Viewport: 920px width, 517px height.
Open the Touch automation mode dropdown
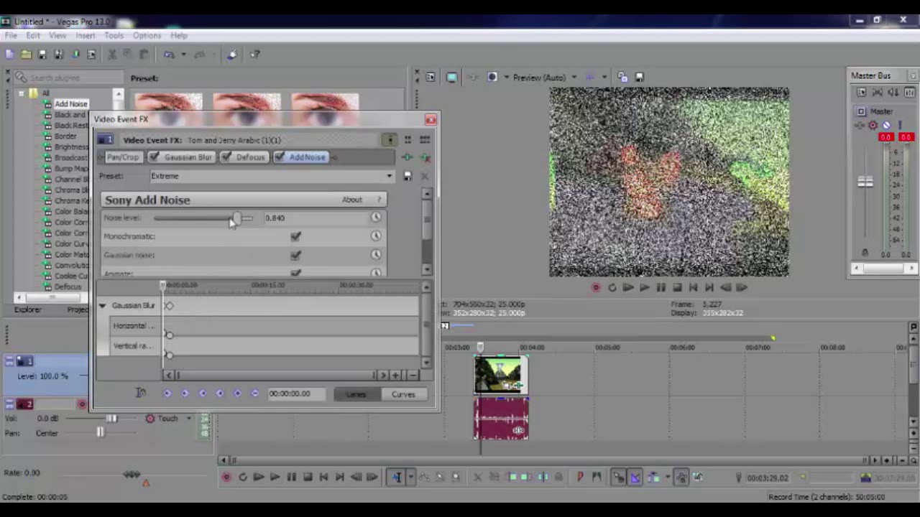[189, 419]
